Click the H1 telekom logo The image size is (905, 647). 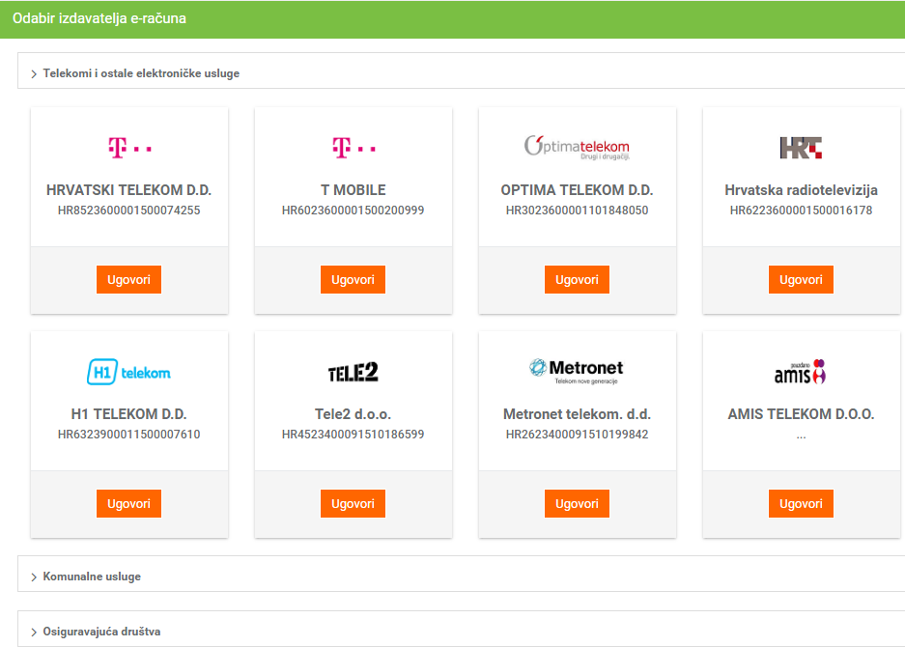click(128, 372)
